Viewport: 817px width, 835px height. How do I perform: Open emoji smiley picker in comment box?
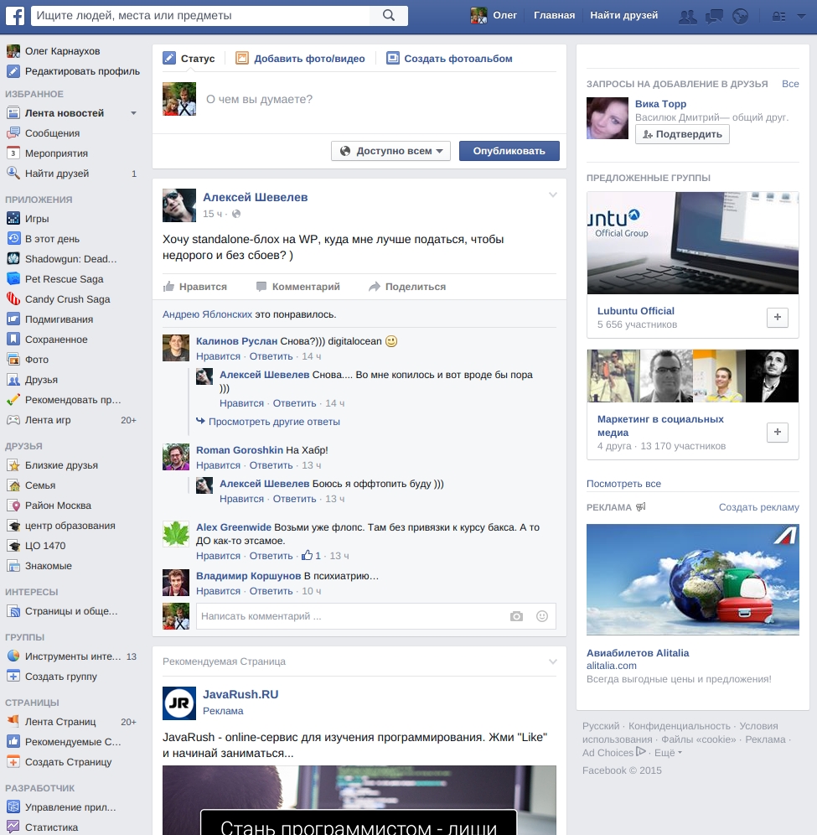pos(542,616)
